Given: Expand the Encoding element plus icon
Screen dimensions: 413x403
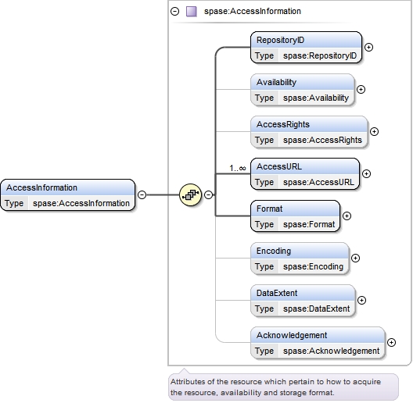Looking at the screenshot, I should coord(356,258).
